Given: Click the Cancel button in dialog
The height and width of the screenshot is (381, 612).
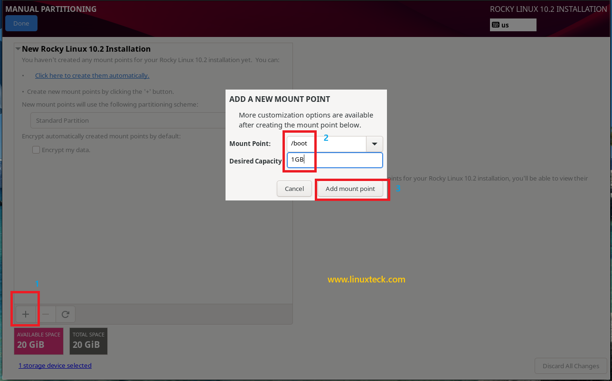Looking at the screenshot, I should pos(294,189).
